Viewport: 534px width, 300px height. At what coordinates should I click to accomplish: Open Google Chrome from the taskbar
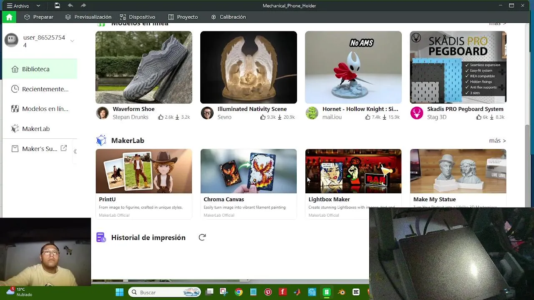(x=239, y=292)
